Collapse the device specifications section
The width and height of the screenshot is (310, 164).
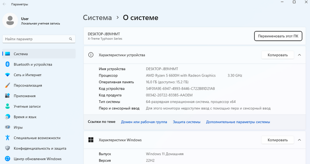299,55
